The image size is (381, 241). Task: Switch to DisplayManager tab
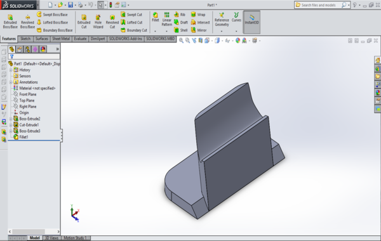43,49
